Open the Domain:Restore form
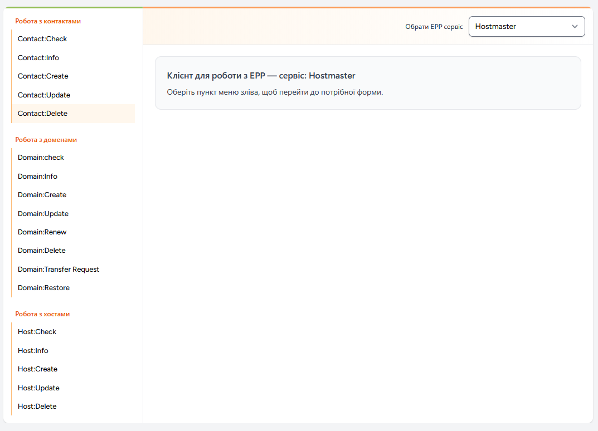This screenshot has width=598, height=431. point(43,287)
